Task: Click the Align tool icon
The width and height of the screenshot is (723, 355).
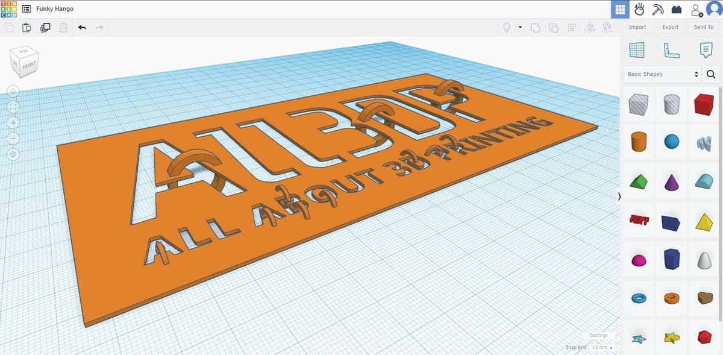Action: pyautogui.click(x=572, y=27)
